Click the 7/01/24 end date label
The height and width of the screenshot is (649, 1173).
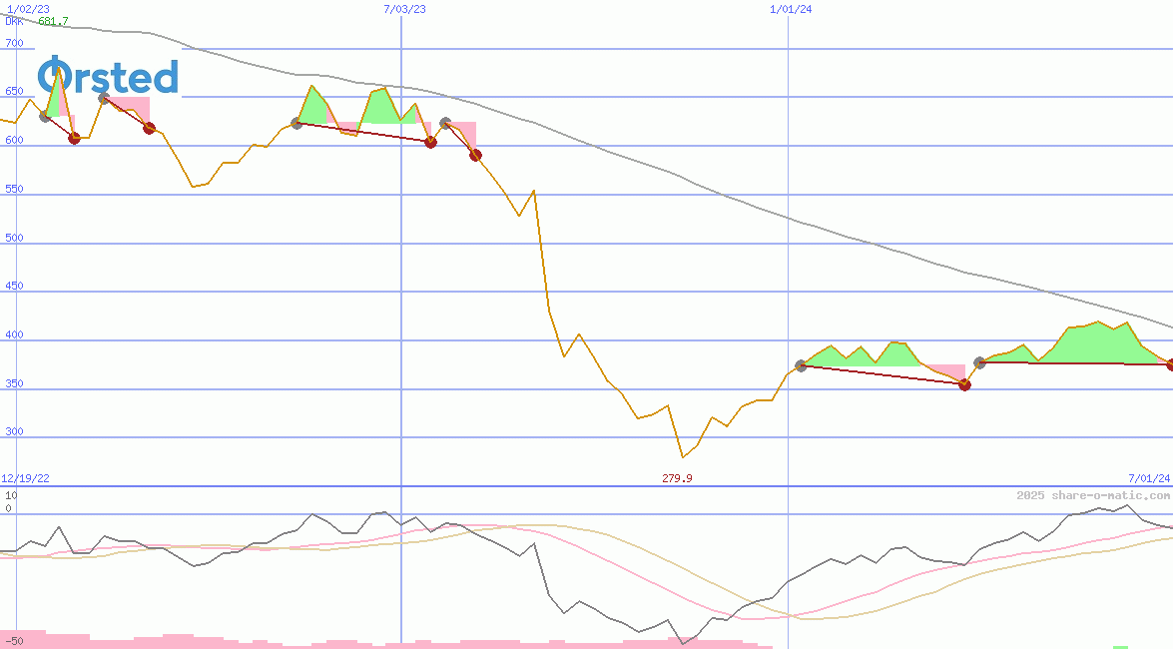pyautogui.click(x=1148, y=479)
